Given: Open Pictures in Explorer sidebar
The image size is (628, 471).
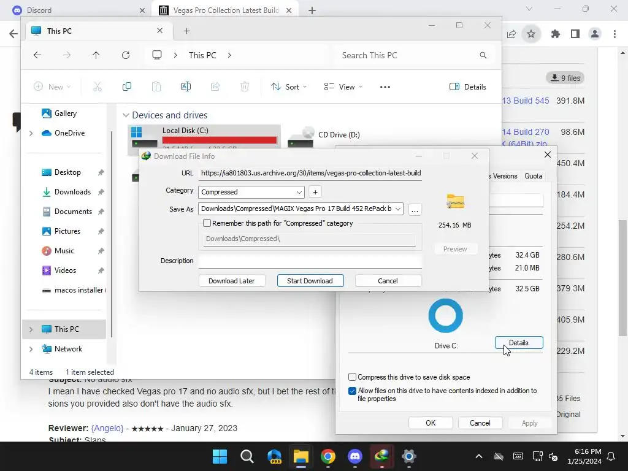Looking at the screenshot, I should (x=67, y=231).
